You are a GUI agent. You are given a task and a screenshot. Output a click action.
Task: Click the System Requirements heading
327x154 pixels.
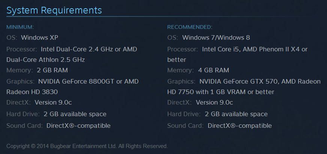[54, 10]
